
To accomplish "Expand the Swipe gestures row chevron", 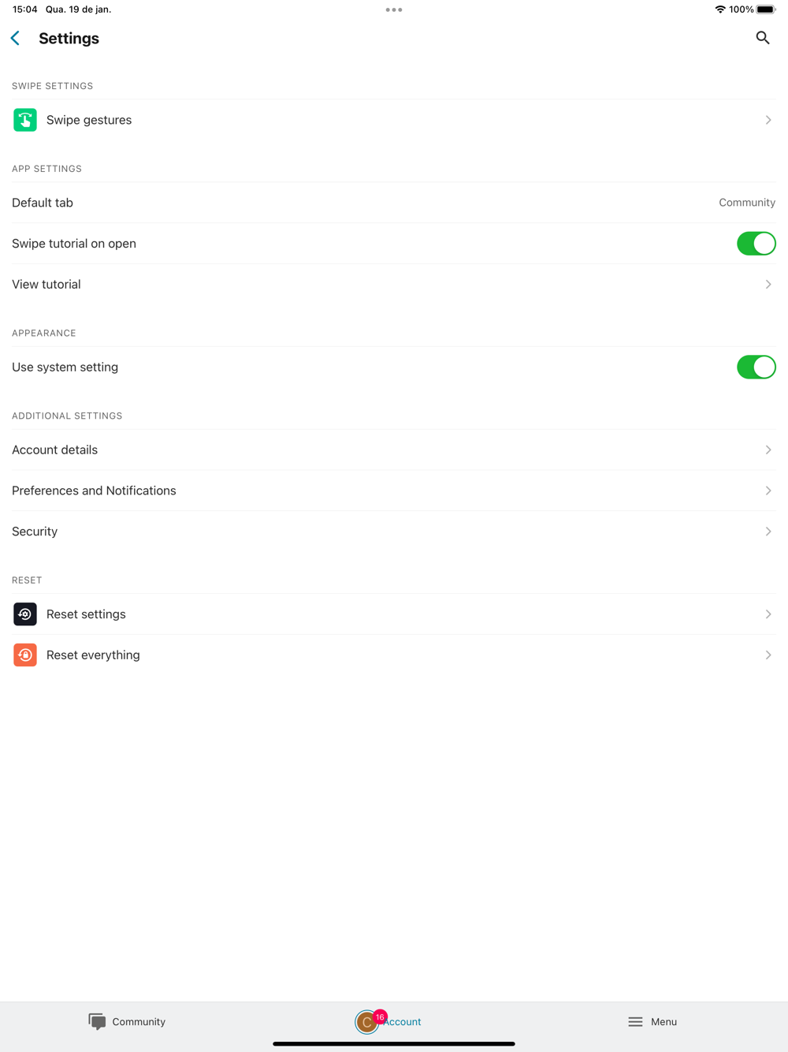I will point(768,120).
